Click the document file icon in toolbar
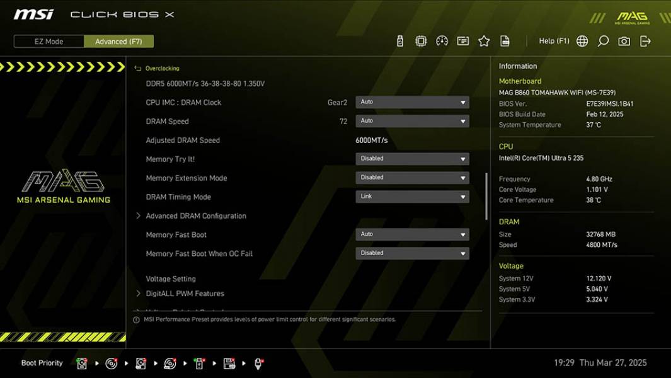Image resolution: width=671 pixels, height=378 pixels. (505, 41)
